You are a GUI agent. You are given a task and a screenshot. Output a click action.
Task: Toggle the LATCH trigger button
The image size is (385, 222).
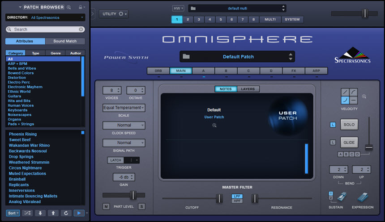point(115,160)
